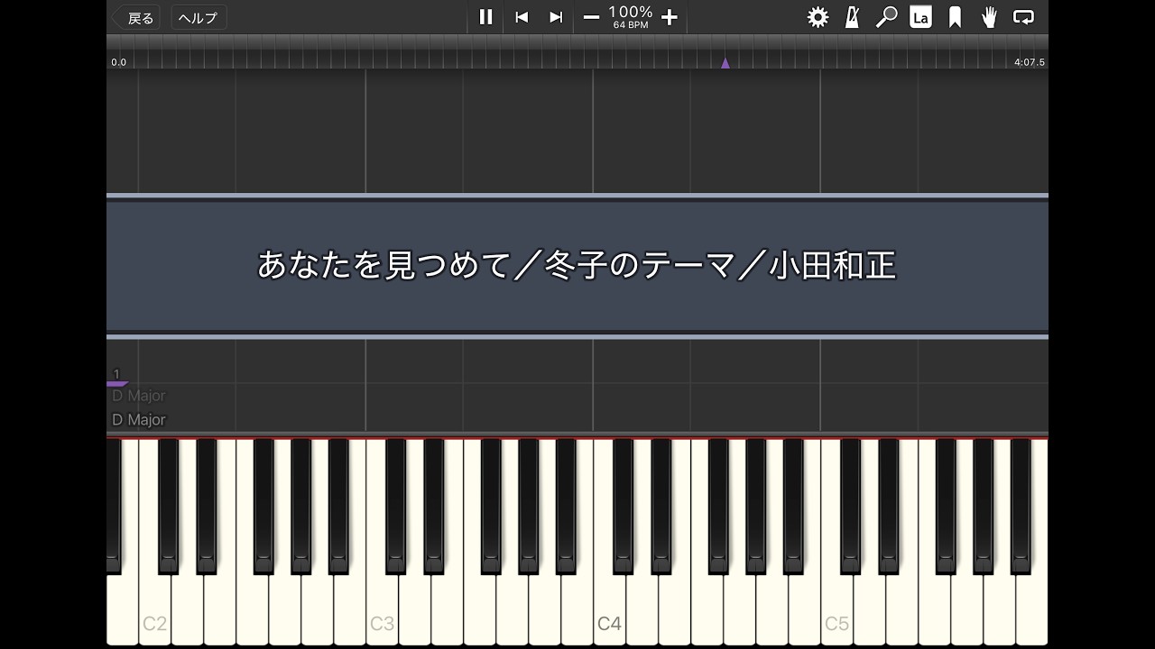Skip back to previous section
Screen dimensions: 1155x649
pyautogui.click(x=522, y=17)
